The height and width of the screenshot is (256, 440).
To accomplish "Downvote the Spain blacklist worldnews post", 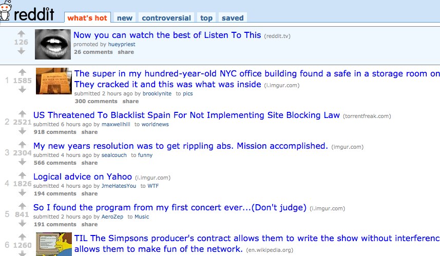I will 22,131.
